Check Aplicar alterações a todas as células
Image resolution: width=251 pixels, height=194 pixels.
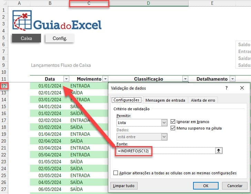[x=116, y=173]
